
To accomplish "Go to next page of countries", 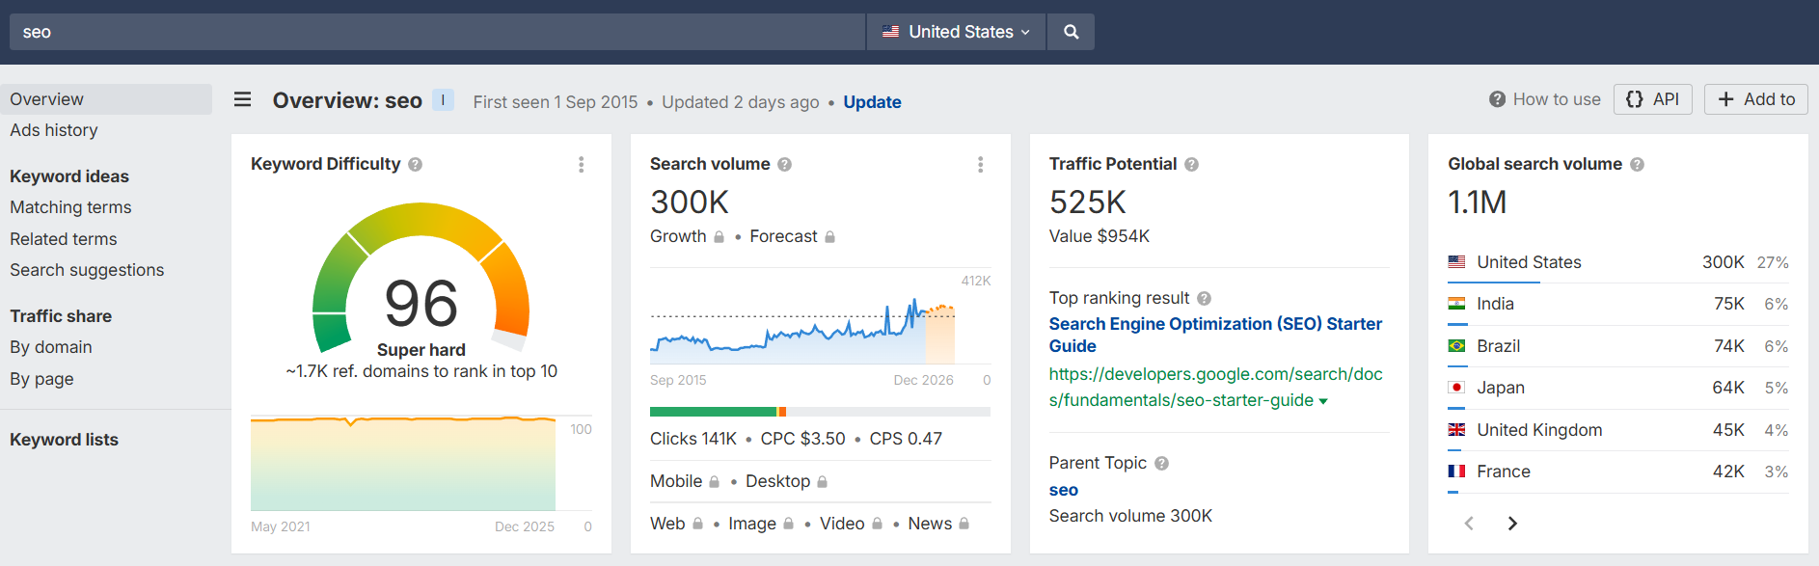I will point(1511,524).
